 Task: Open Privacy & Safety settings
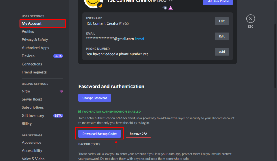(35, 40)
